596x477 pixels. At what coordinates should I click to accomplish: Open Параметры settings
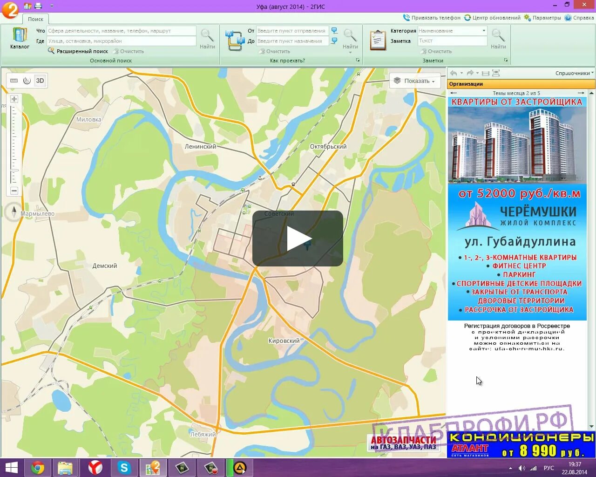[542, 18]
